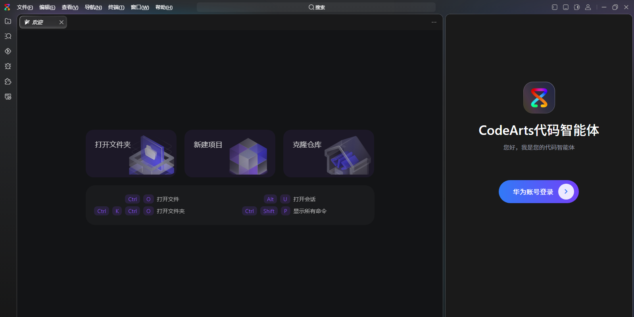Viewport: 634px width, 317px height.
Task: Toggle the bottom panel visibility
Action: pyautogui.click(x=566, y=7)
